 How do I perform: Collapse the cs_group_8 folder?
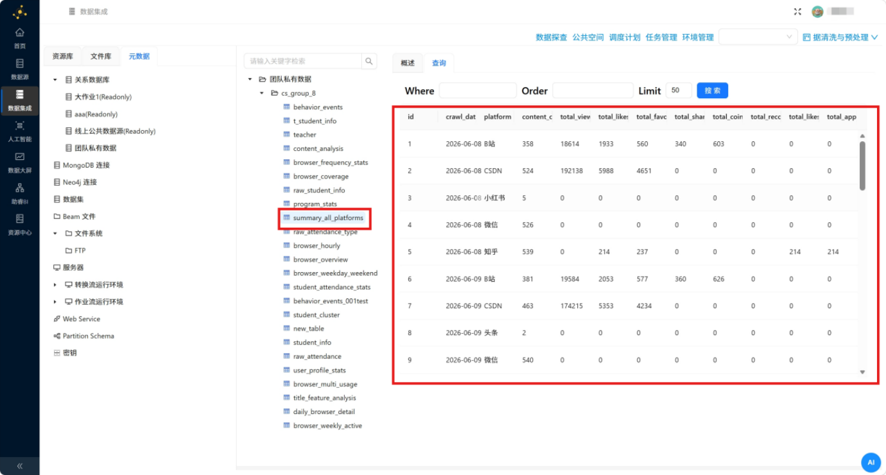coord(262,94)
